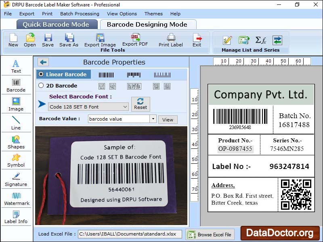Click the Save As toolbar icon
The width and height of the screenshot is (323, 242).
[x=69, y=40]
